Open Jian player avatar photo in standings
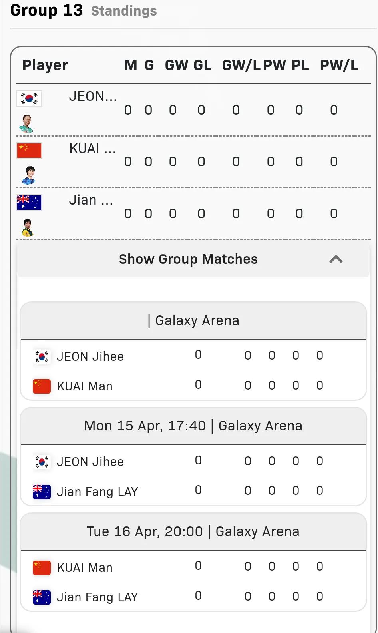 27,227
